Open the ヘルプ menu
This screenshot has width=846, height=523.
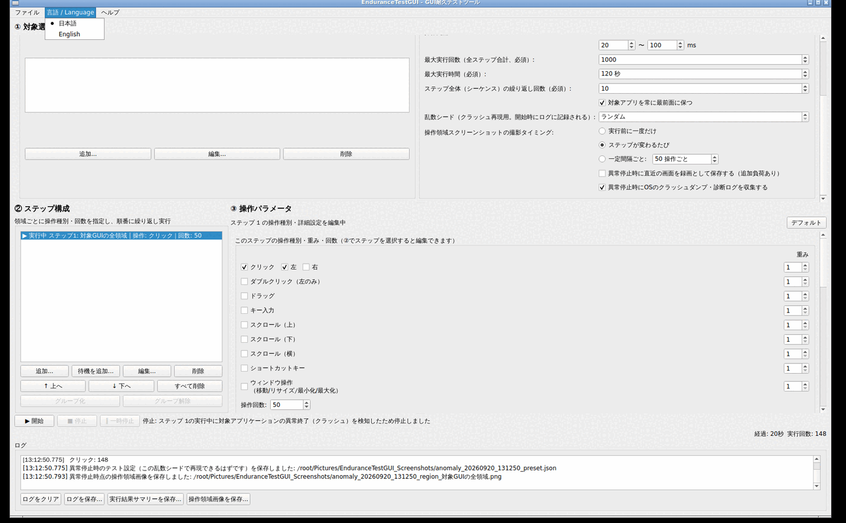point(110,12)
